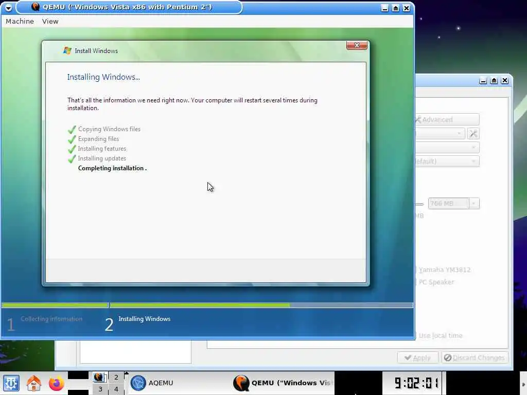Click the Apply button in AQEMU
527x395 pixels.
tap(418, 358)
